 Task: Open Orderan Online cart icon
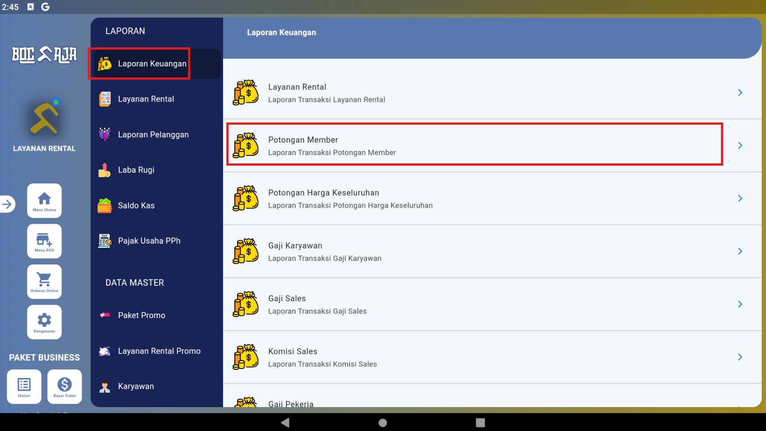(x=44, y=282)
